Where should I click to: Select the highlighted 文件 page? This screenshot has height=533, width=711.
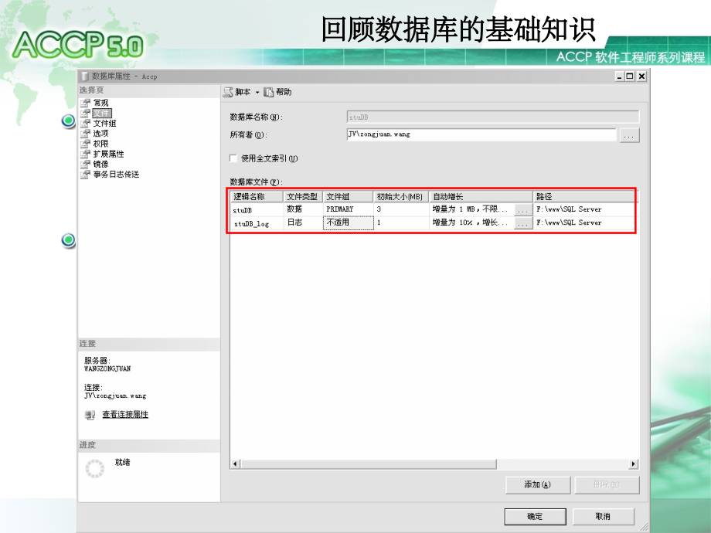(x=100, y=113)
